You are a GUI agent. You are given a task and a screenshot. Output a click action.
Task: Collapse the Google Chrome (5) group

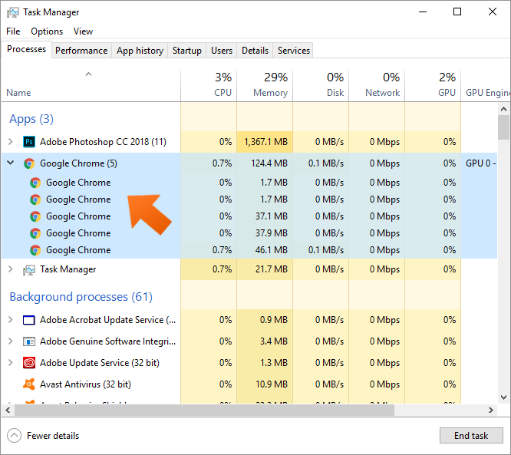pos(11,163)
